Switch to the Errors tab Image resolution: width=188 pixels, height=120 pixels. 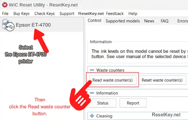[x=183, y=21]
